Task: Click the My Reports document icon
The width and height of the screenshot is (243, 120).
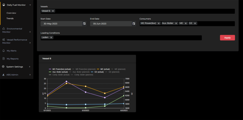Action: coord(4,59)
